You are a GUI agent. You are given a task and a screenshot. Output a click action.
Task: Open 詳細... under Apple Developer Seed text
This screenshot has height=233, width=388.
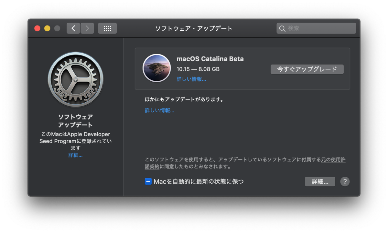(75, 155)
